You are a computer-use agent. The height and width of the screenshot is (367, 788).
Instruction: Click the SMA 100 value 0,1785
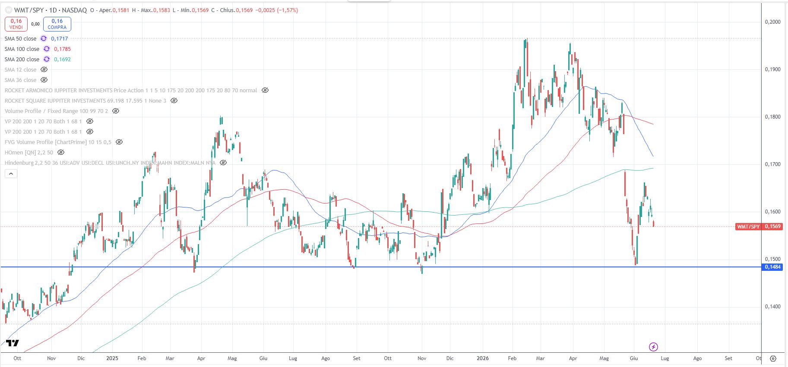(63, 49)
